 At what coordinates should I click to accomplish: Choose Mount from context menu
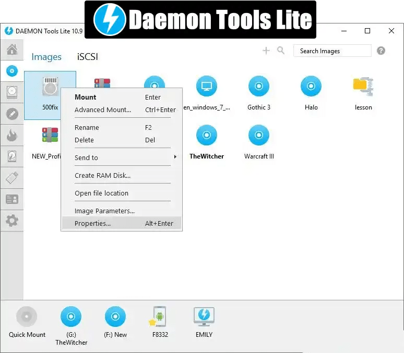(122, 98)
